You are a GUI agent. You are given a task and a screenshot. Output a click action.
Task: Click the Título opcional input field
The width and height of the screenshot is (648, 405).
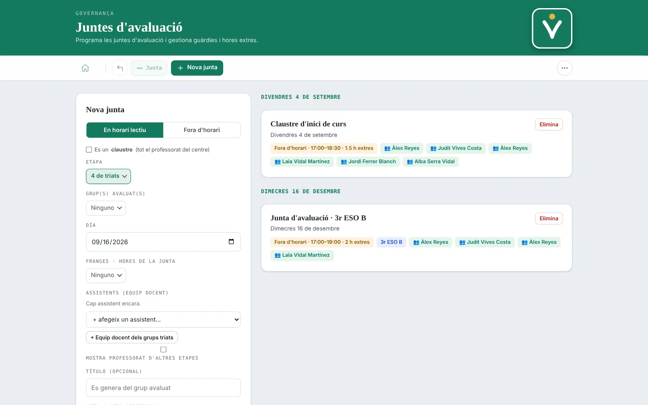click(163, 388)
